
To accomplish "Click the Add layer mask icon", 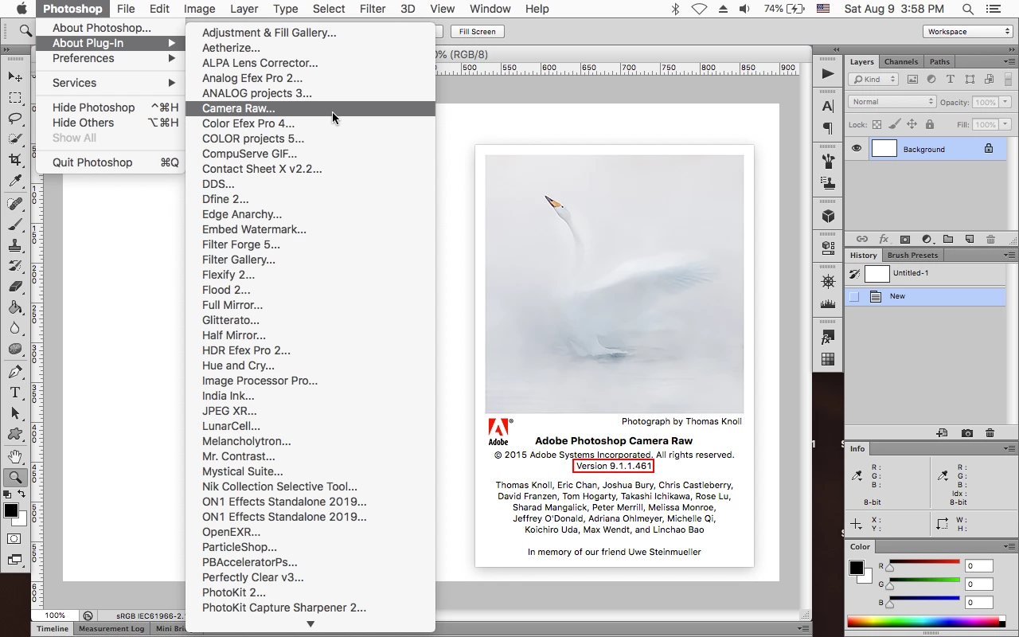I will pos(905,239).
